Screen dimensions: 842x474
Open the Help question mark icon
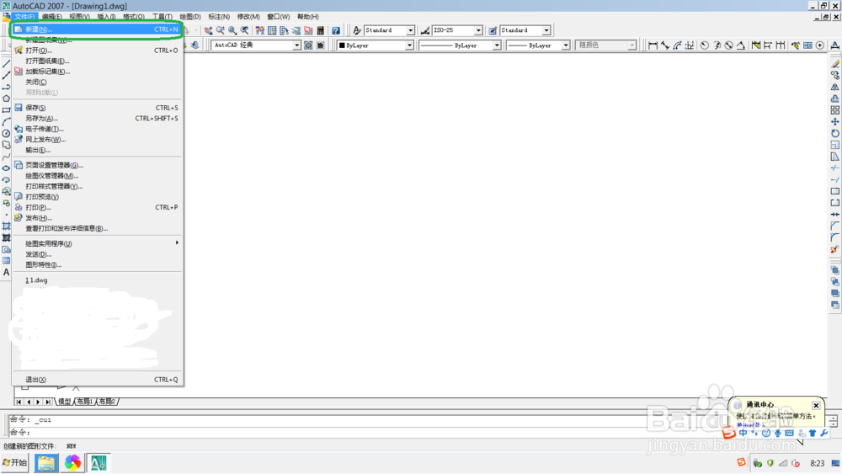pyautogui.click(x=336, y=30)
